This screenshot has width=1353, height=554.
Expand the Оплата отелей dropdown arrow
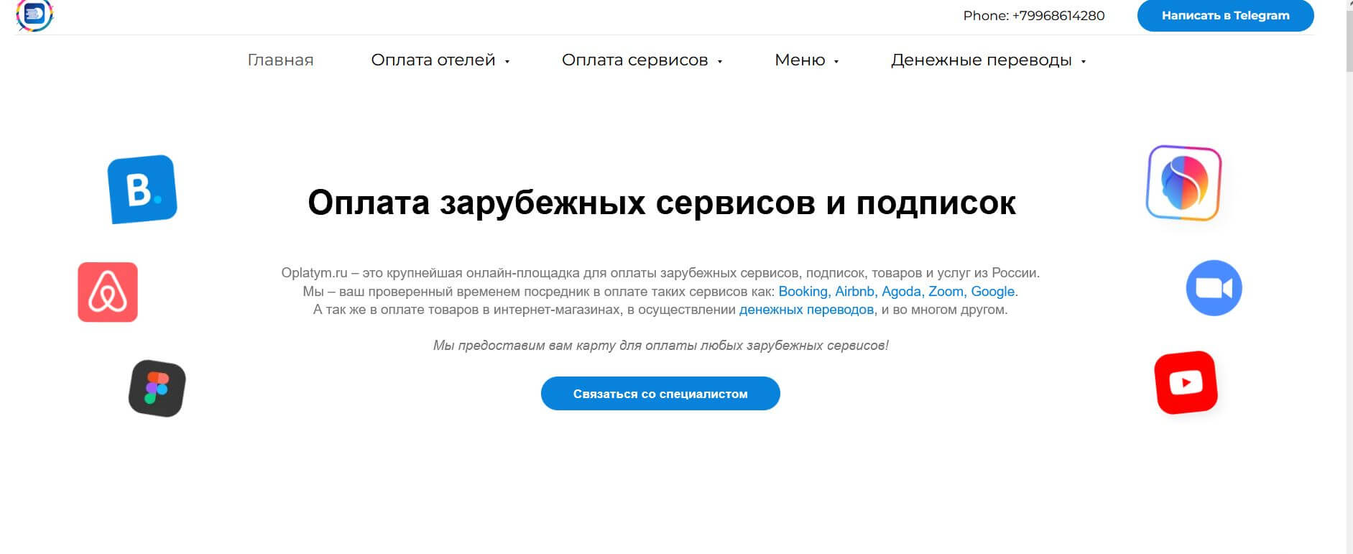(x=507, y=62)
